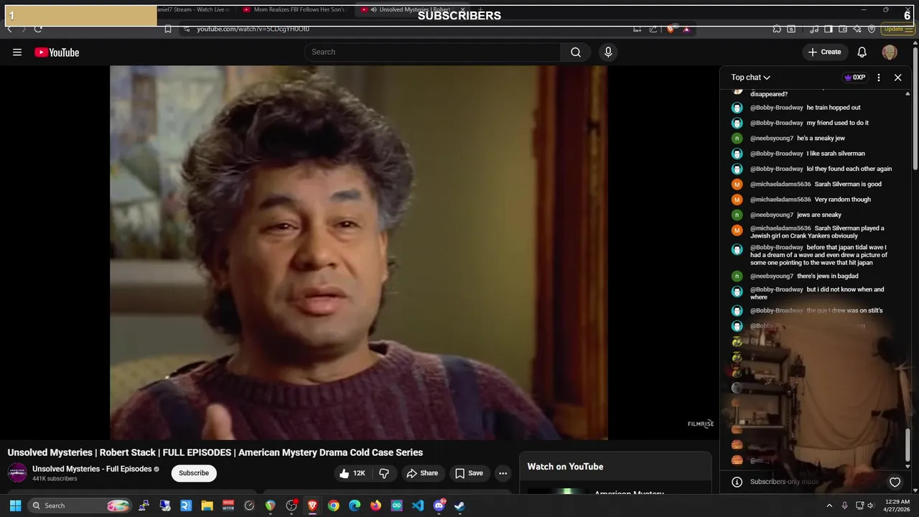Screen dimensions: 919x517
Task: Close the Unsolved Mysteries browser tab
Action: pos(463,10)
